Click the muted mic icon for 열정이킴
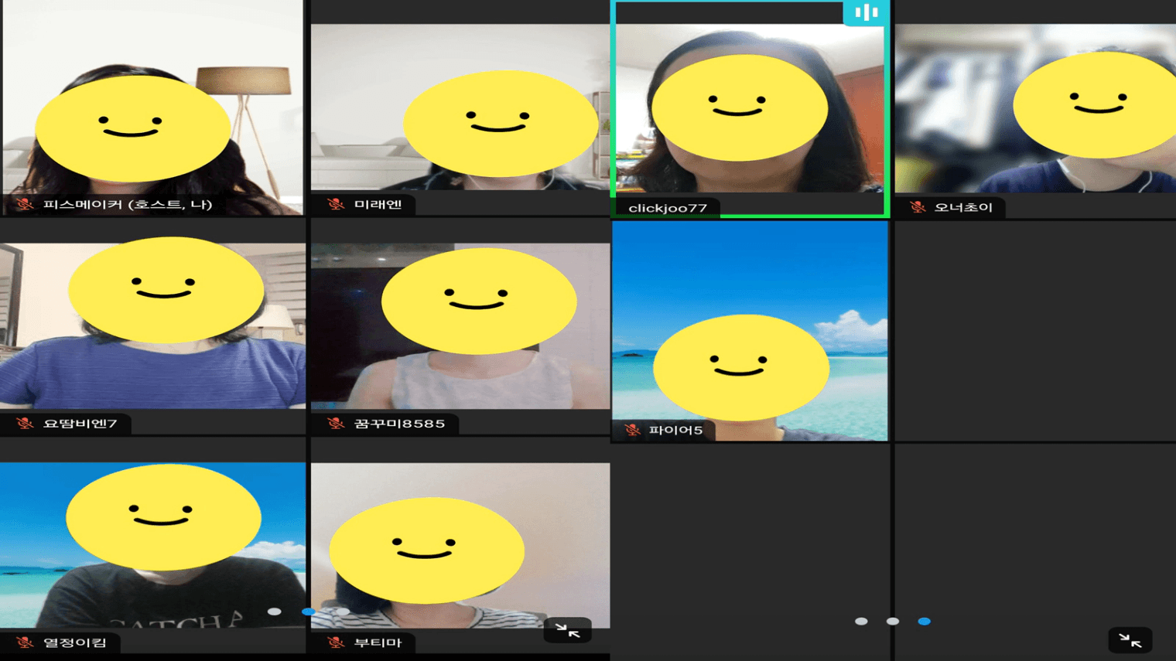Viewport: 1176px width, 661px height. click(25, 642)
